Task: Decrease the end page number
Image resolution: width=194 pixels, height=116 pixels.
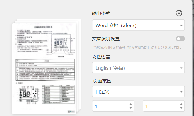Action: pos(181,108)
